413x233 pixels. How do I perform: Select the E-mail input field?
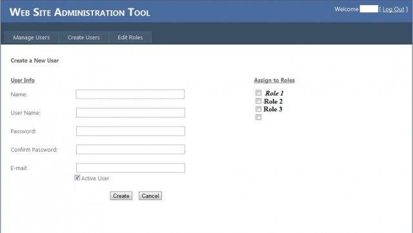click(x=130, y=168)
